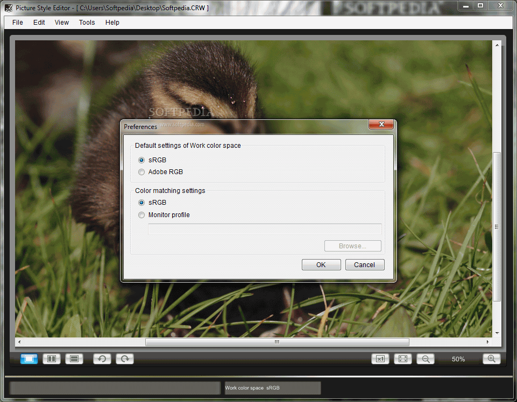
Task: Switch to side-by-side split view icon
Action: tap(52, 358)
